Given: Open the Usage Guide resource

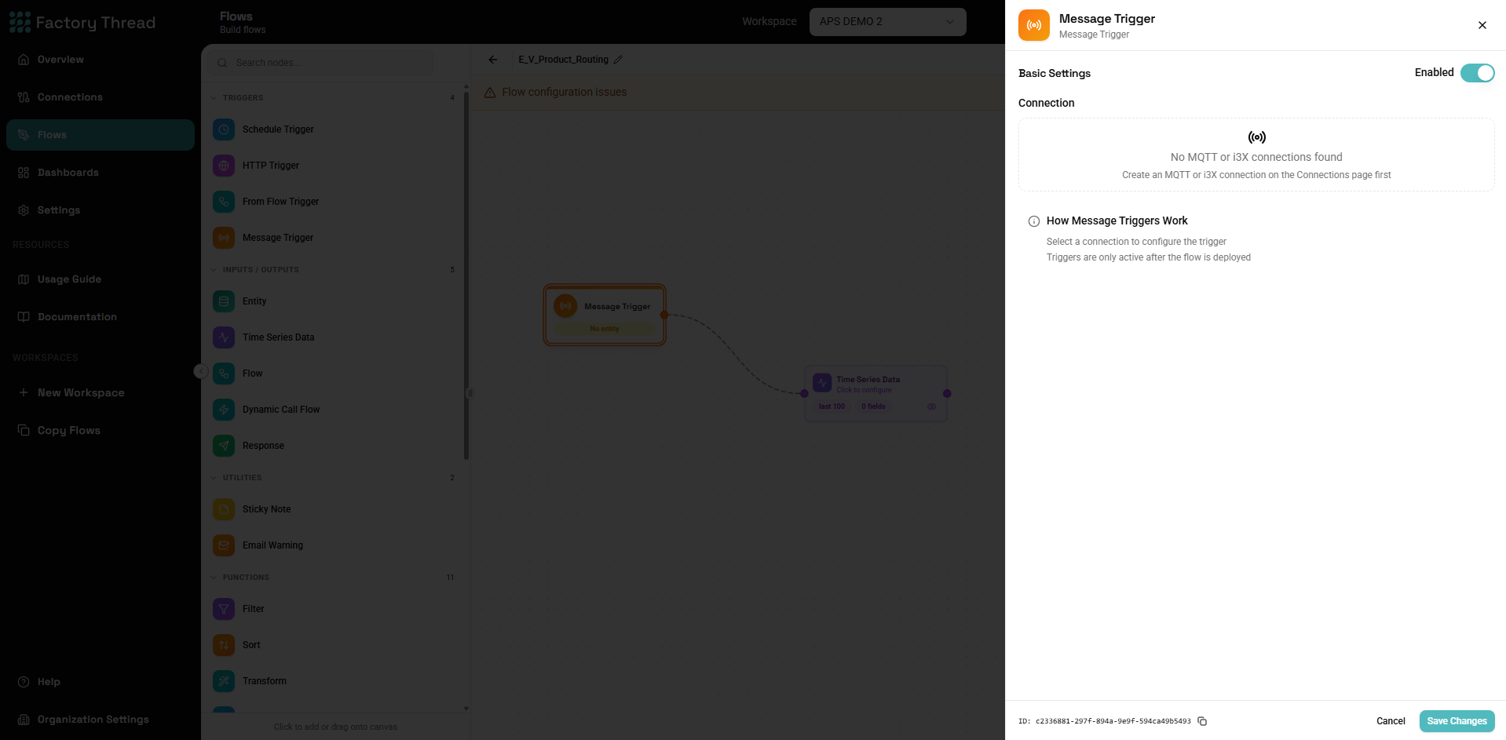Looking at the screenshot, I should pyautogui.click(x=101, y=279).
